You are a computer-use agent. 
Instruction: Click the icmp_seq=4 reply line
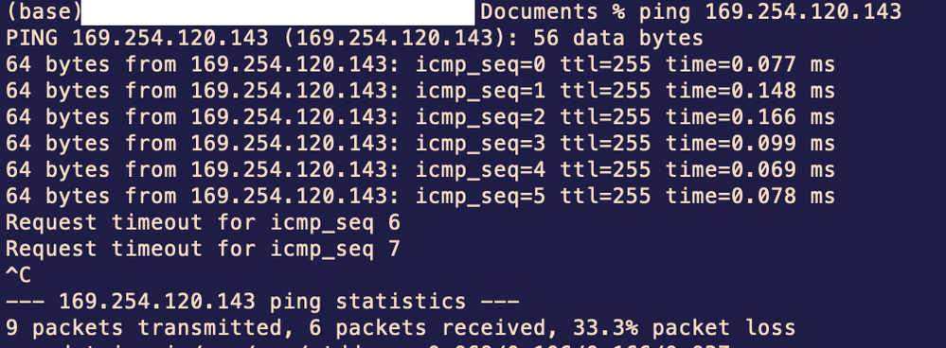click(x=420, y=170)
